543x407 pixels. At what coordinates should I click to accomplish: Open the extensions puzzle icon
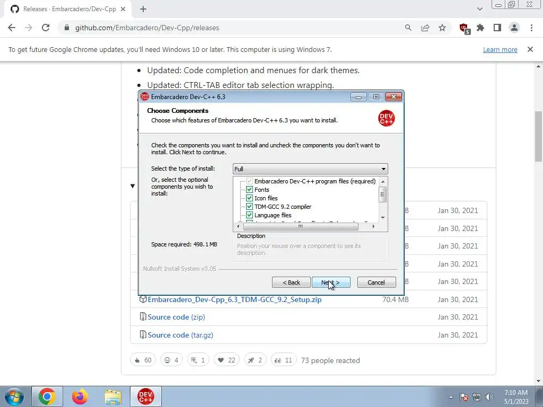tap(480, 28)
